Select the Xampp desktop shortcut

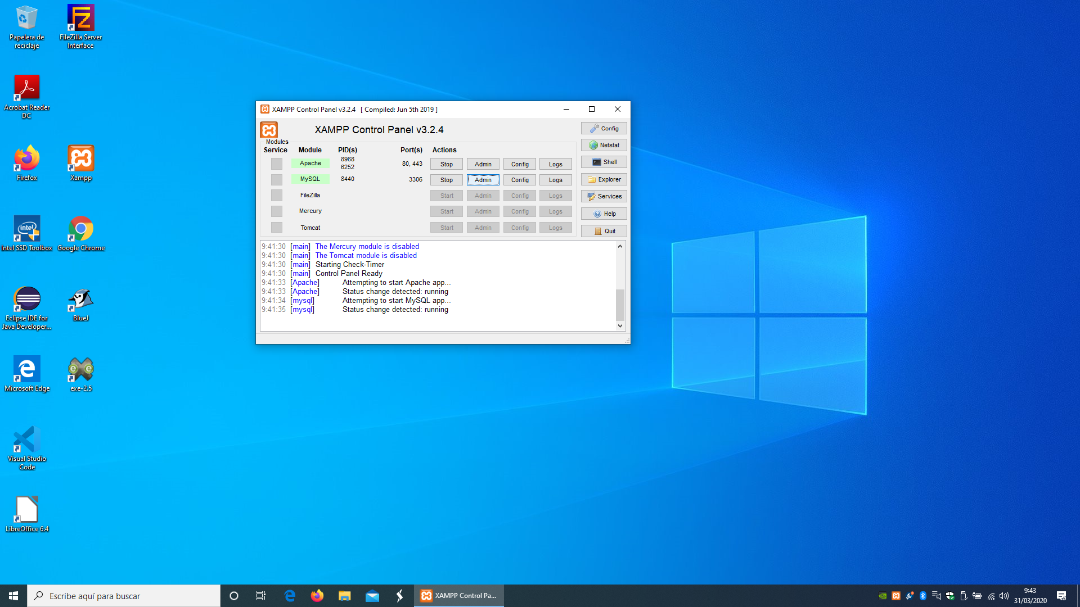(x=80, y=164)
